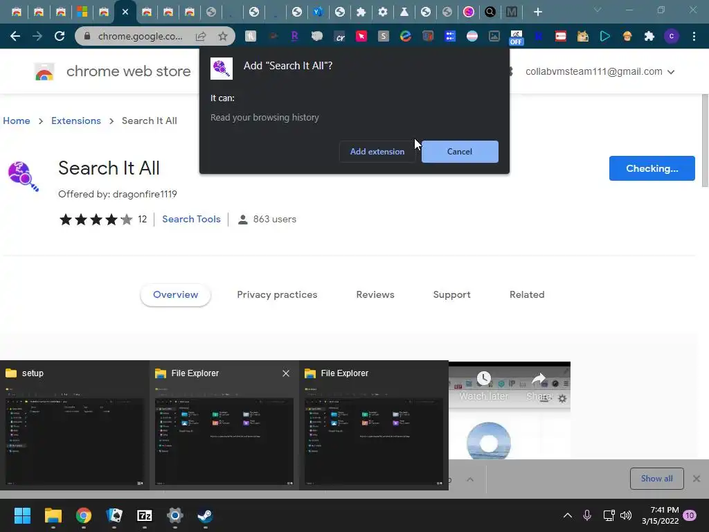Open the notification center badge 10

(690, 515)
